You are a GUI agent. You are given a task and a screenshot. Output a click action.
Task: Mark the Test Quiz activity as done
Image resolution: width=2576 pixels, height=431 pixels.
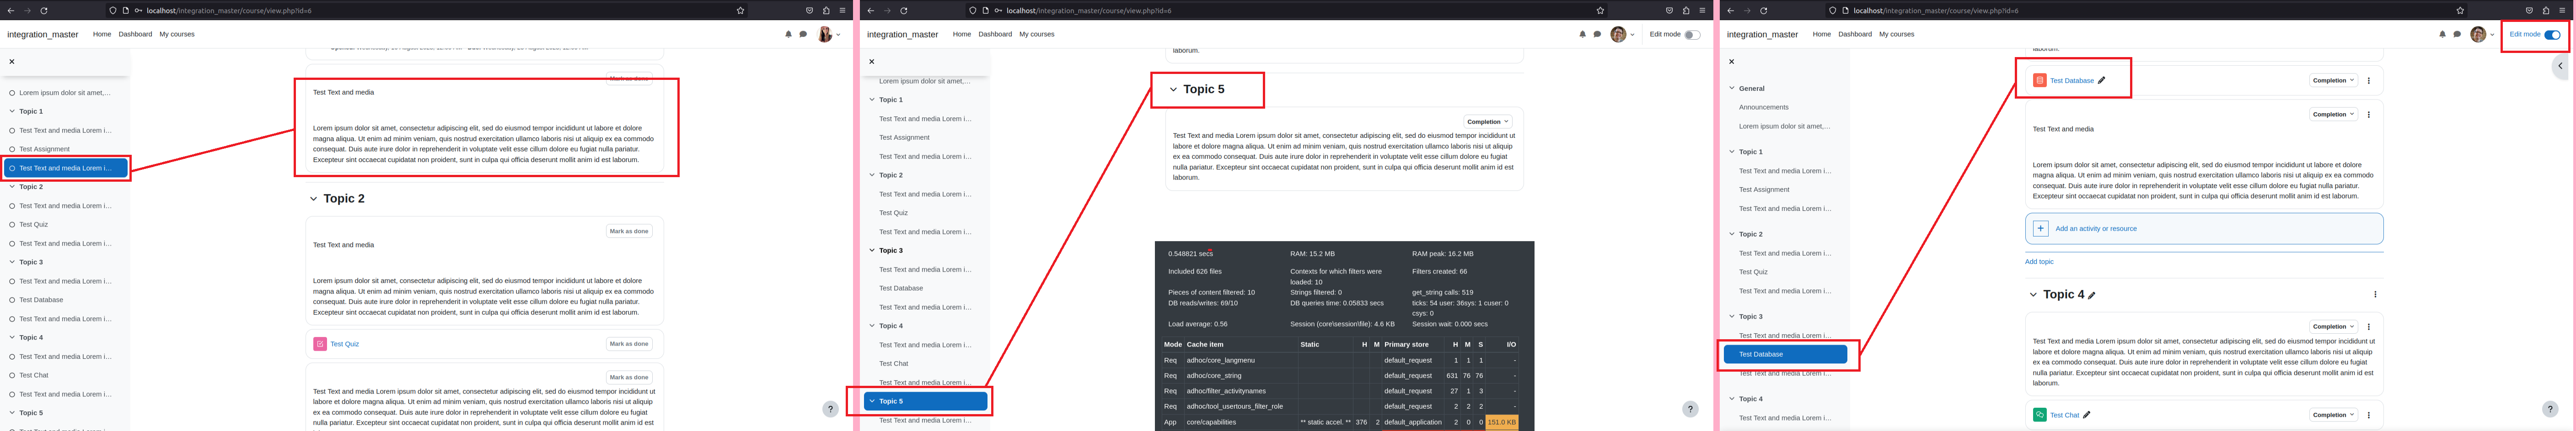[629, 343]
